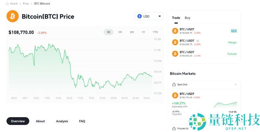This screenshot has height=132, width=260.
Task: Go to Price breadcrumb link
Action: pos(26,4)
